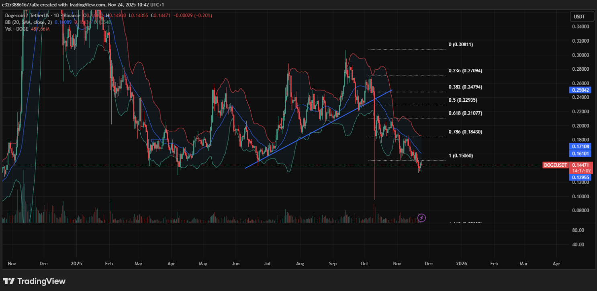Select the 2026 label on the time axis
Viewport: 597px width, 291px height.
click(461, 264)
